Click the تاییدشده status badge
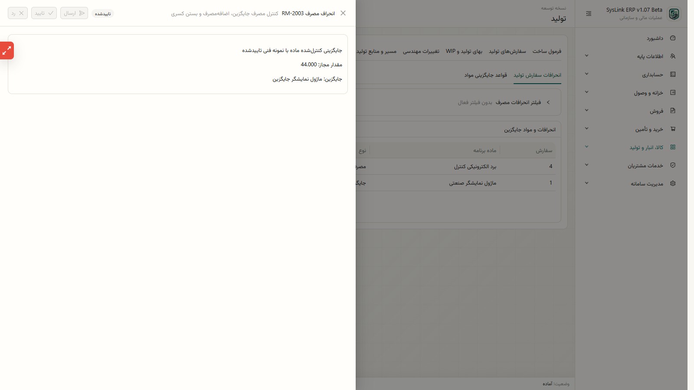The height and width of the screenshot is (390, 694). tap(103, 13)
